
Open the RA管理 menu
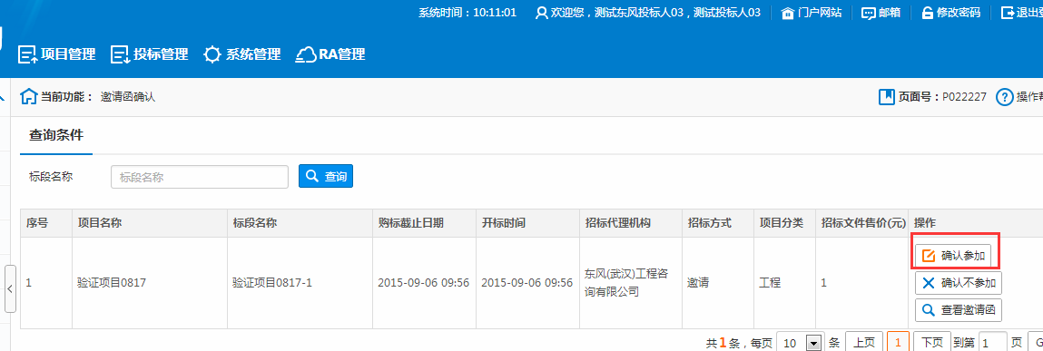coord(330,54)
